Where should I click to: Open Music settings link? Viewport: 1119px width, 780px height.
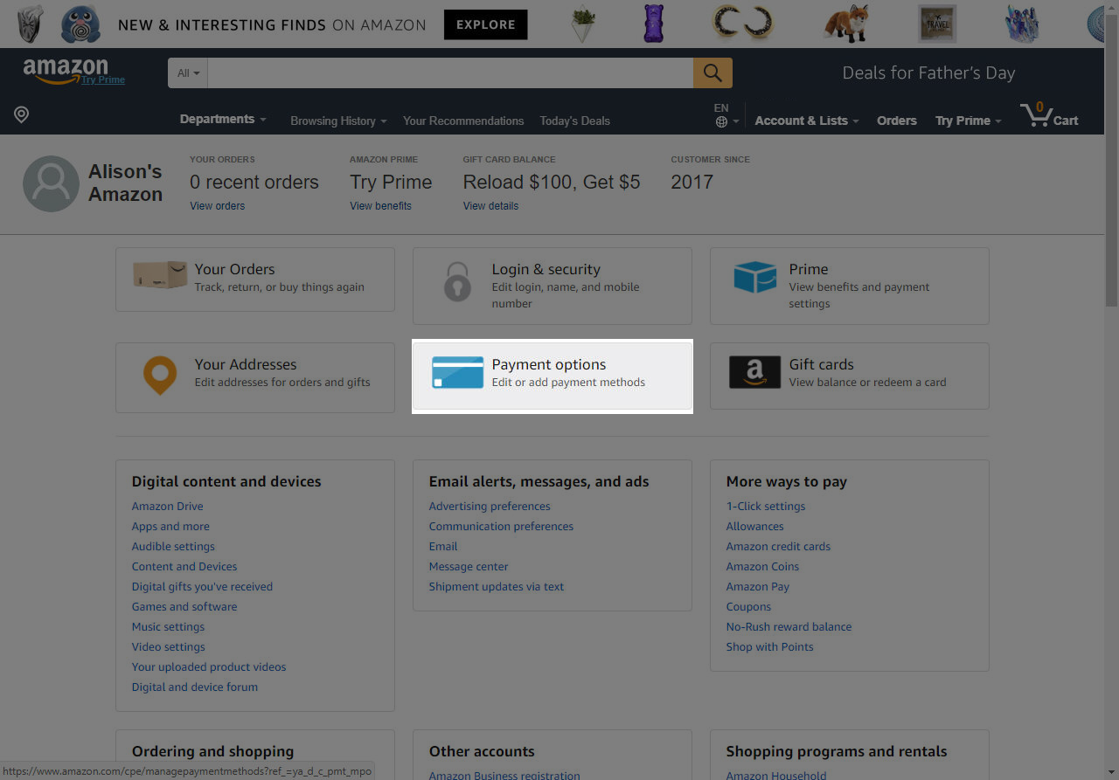pyautogui.click(x=168, y=627)
